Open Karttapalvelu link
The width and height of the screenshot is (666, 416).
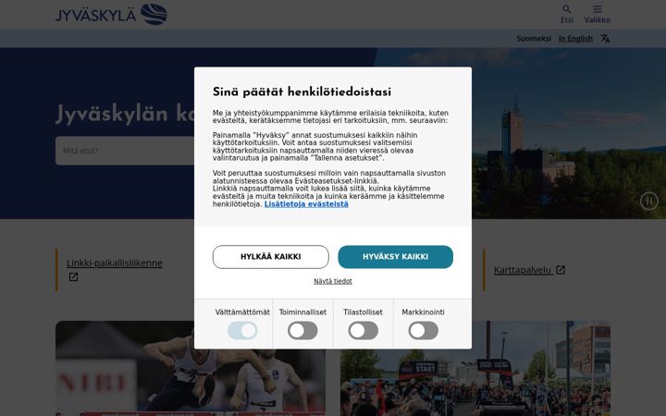pyautogui.click(x=523, y=270)
